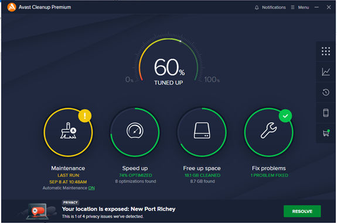Click the Speed up label
Viewport: 337px width, 223px height.
point(135,168)
